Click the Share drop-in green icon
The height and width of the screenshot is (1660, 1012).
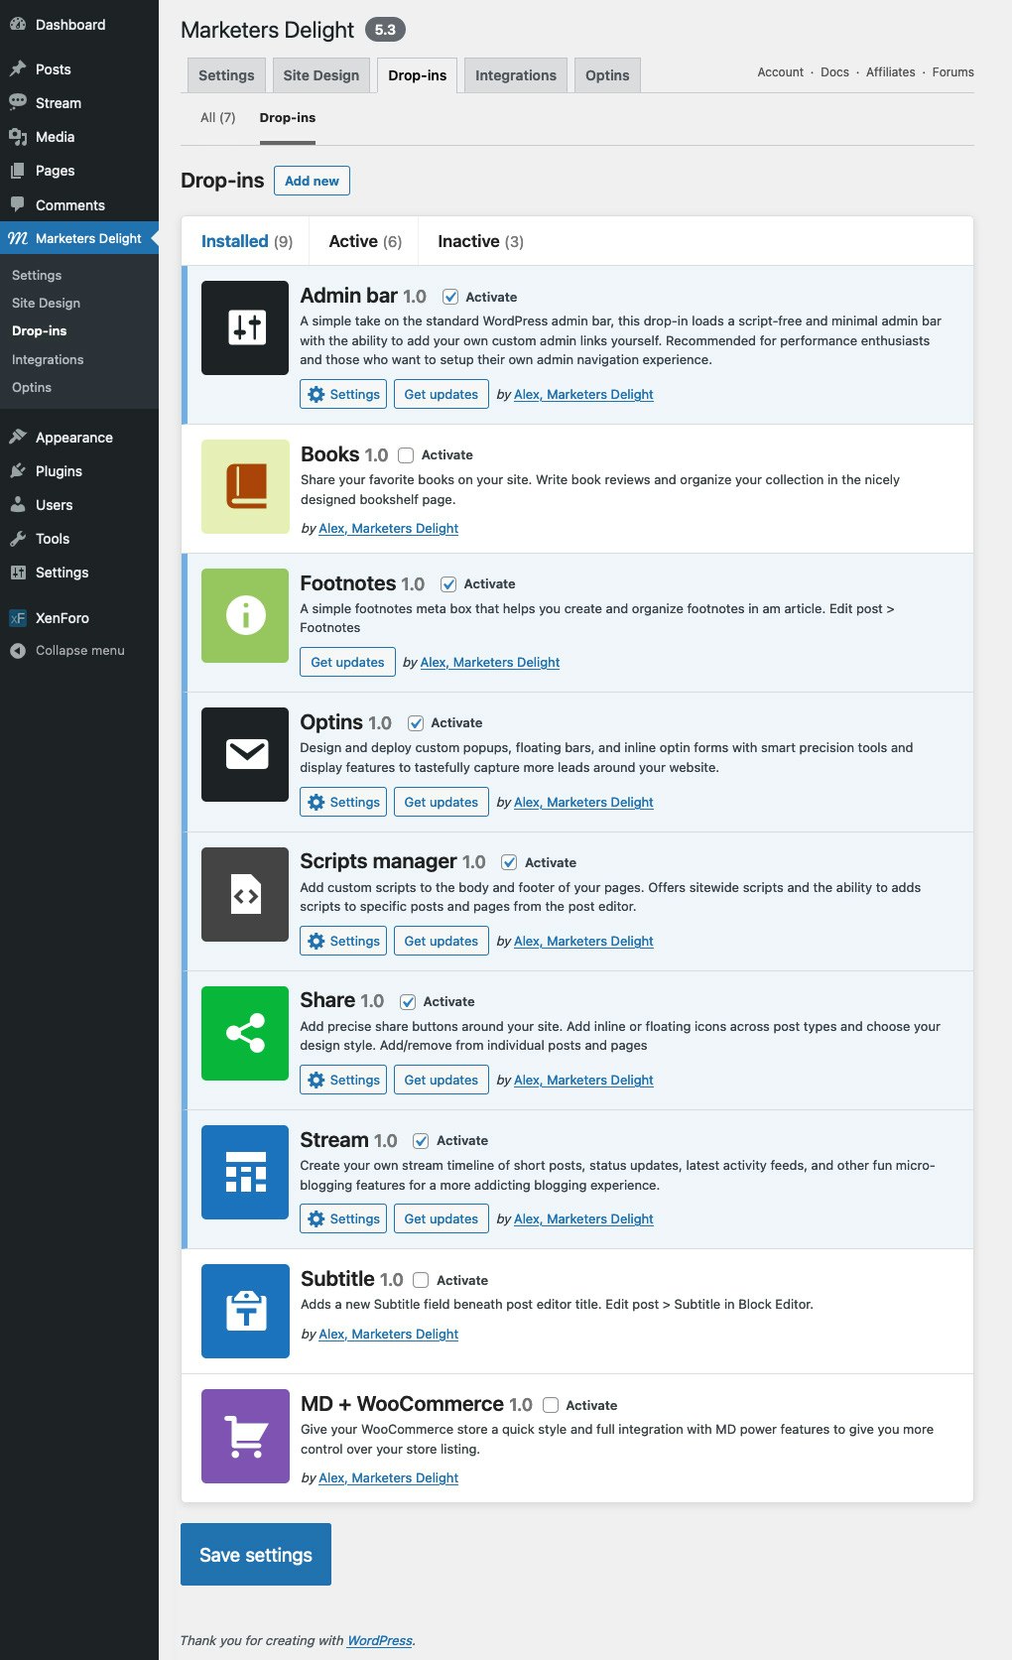tap(245, 1033)
